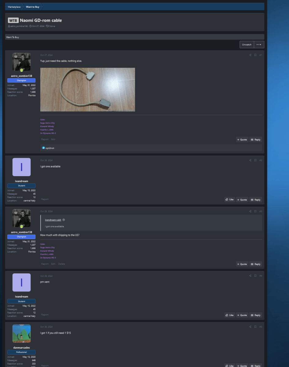View opt2not's profile from the reactions bar
289x367 pixels.
pos(50,148)
